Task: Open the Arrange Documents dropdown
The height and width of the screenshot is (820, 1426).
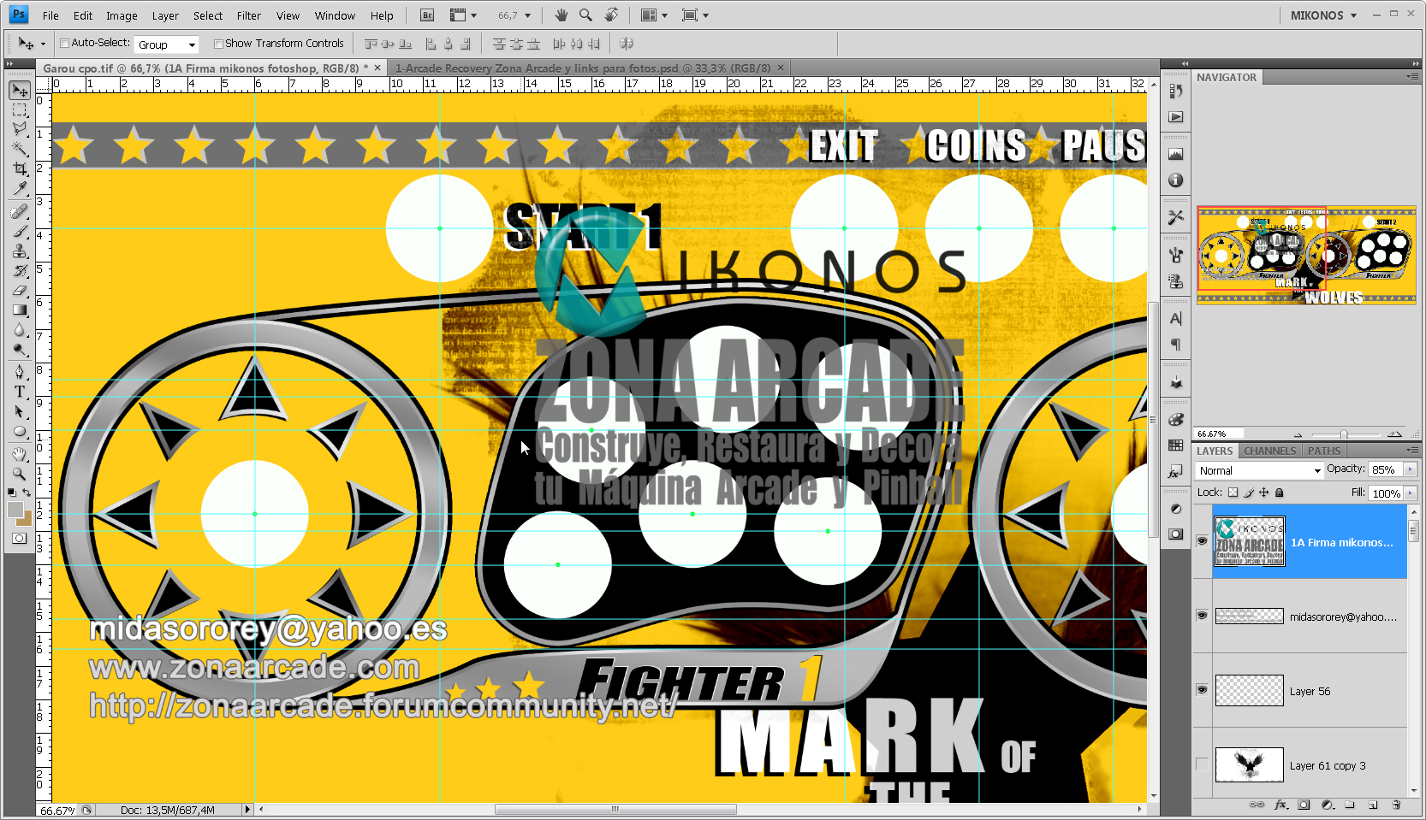Action: coord(655,15)
